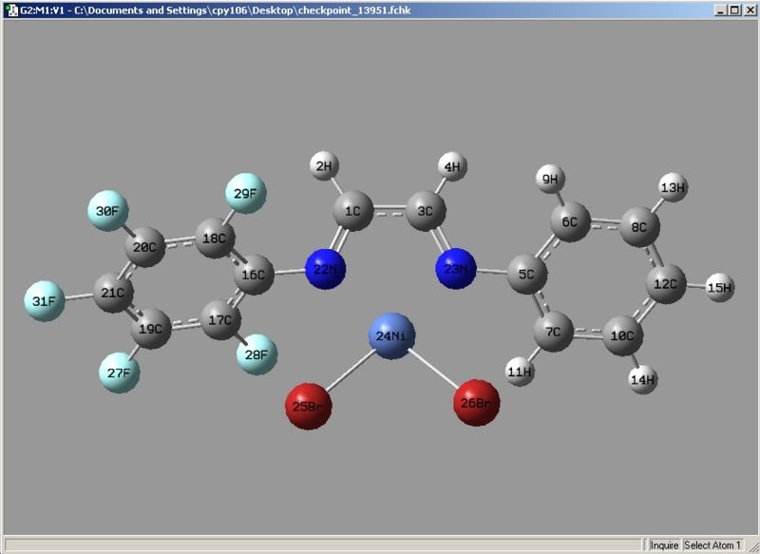Pick the carbon atom labeled 12C
760x554 pixels.
coord(666,284)
